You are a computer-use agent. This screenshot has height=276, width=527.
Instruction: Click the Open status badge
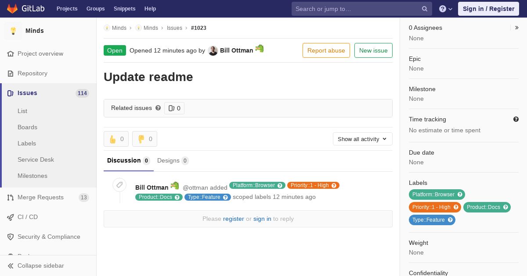(x=115, y=50)
